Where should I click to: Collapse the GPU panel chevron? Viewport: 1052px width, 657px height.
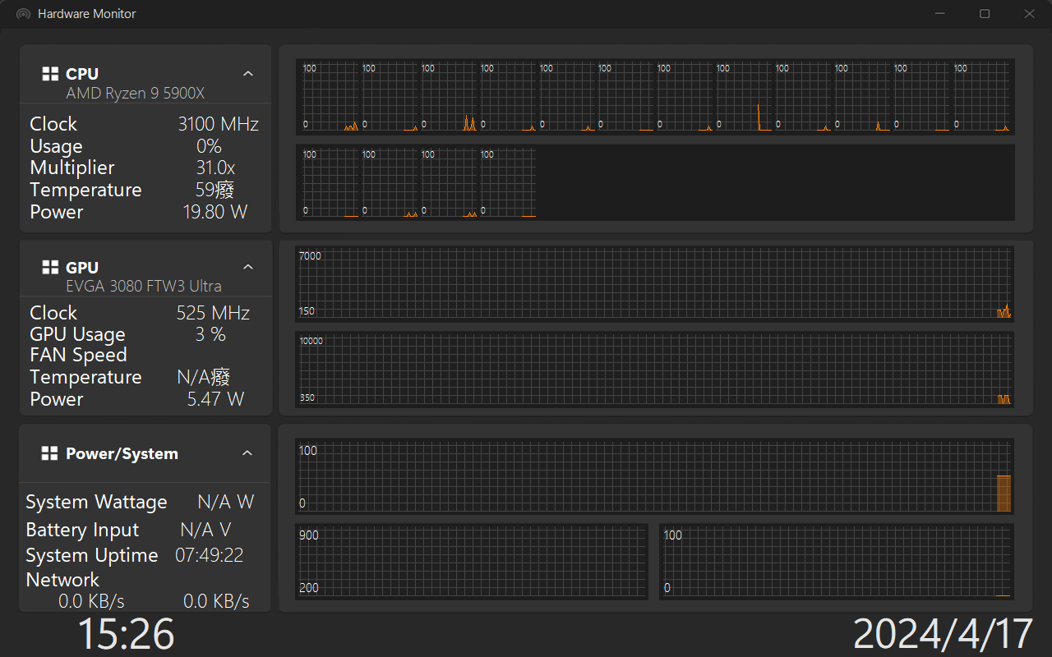point(248,268)
